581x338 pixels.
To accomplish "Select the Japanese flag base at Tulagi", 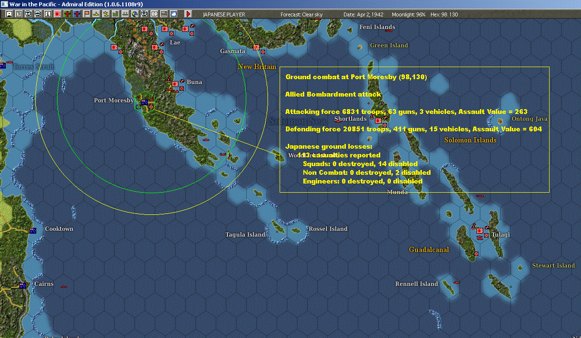I will (479, 231).
